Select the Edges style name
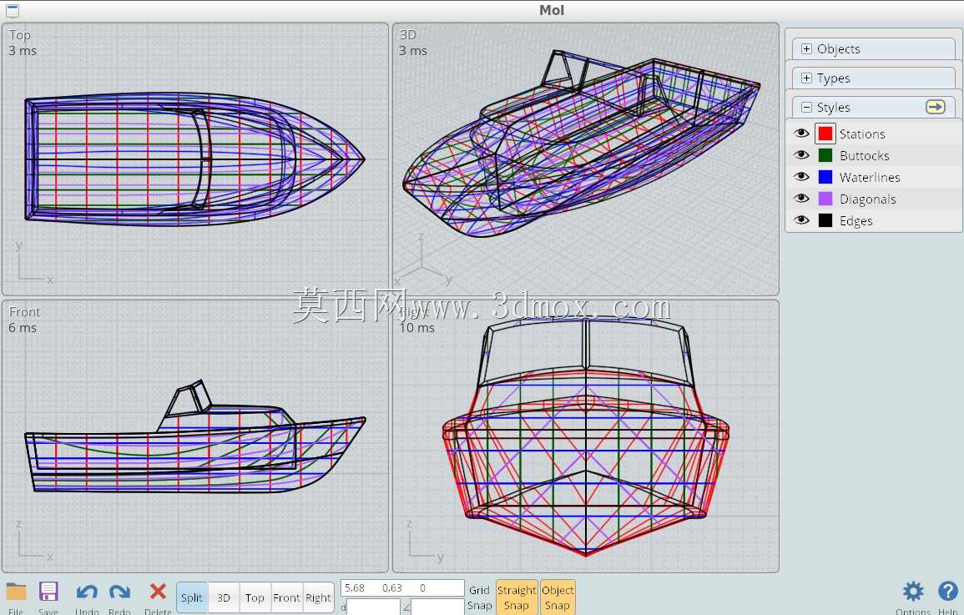The image size is (964, 615). [855, 221]
